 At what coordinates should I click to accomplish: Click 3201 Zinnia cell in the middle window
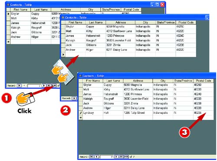click(121, 45)
